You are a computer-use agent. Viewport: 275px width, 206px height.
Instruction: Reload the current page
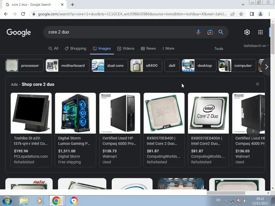[x=23, y=14]
